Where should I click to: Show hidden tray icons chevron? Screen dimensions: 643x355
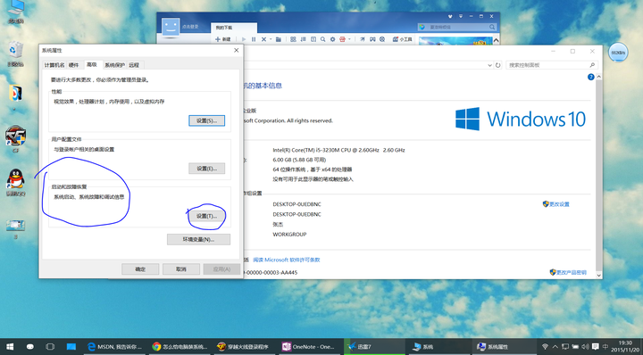(x=555, y=347)
